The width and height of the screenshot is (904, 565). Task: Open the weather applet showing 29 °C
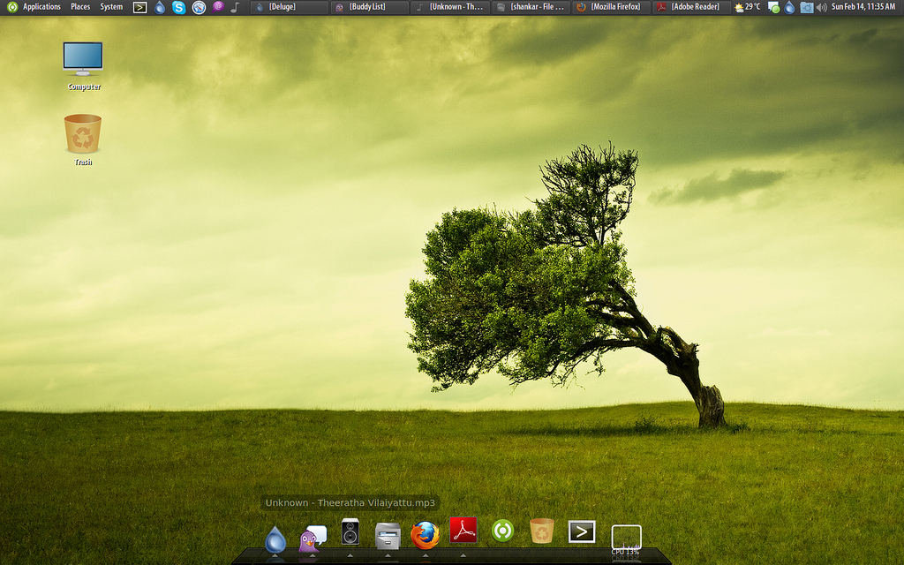point(747,7)
